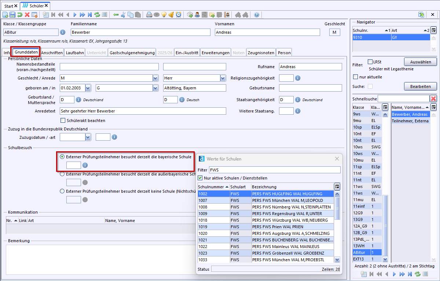Click the scissors cut icon

[x=123, y=15]
